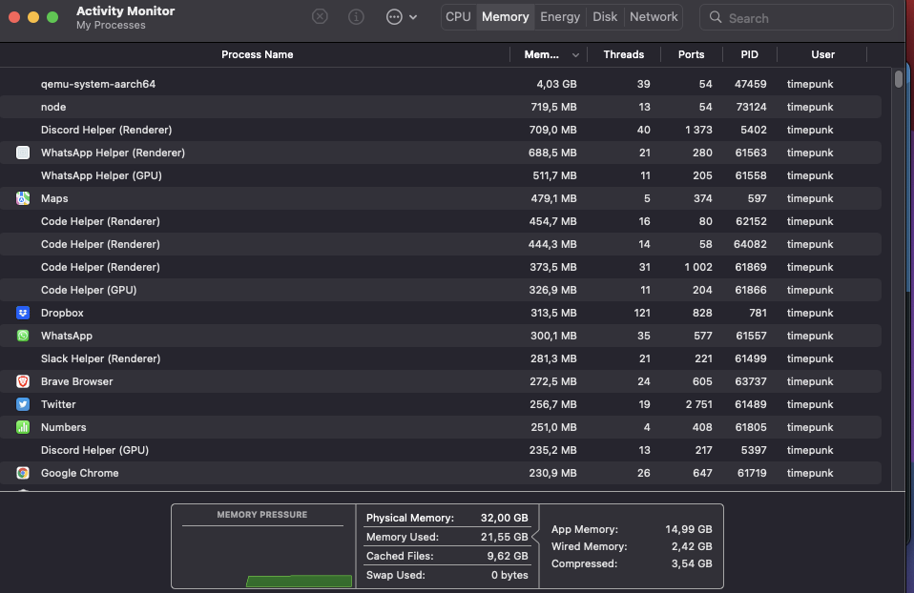
Task: Open the extra options ellipsis menu
Action: point(392,16)
